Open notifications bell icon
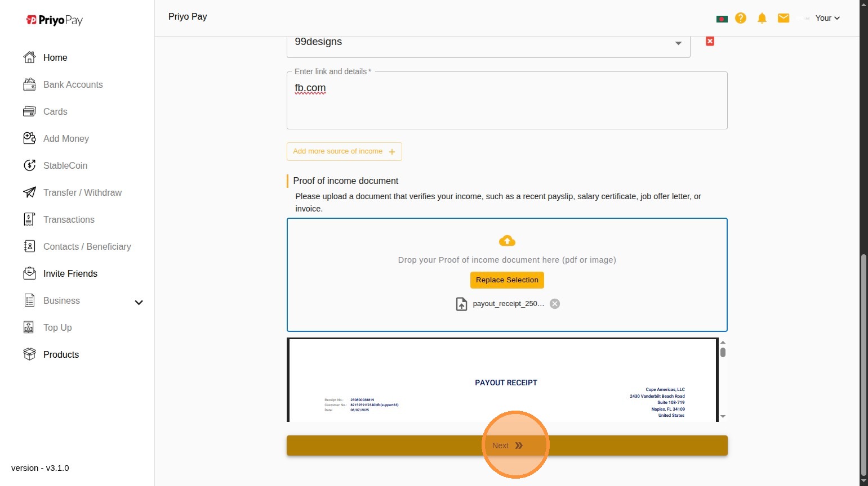The height and width of the screenshot is (486, 868). 762,18
